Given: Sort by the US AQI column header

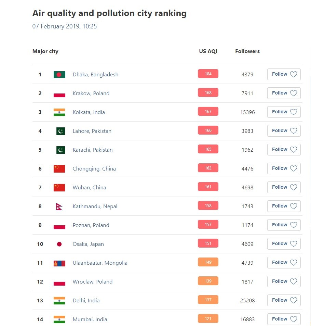Looking at the screenshot, I should point(208,51).
